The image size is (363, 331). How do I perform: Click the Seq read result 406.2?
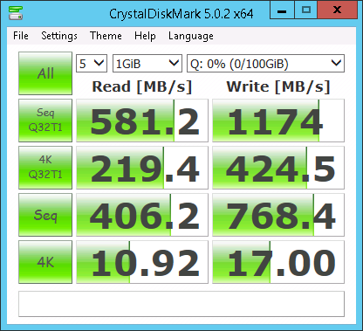142,215
